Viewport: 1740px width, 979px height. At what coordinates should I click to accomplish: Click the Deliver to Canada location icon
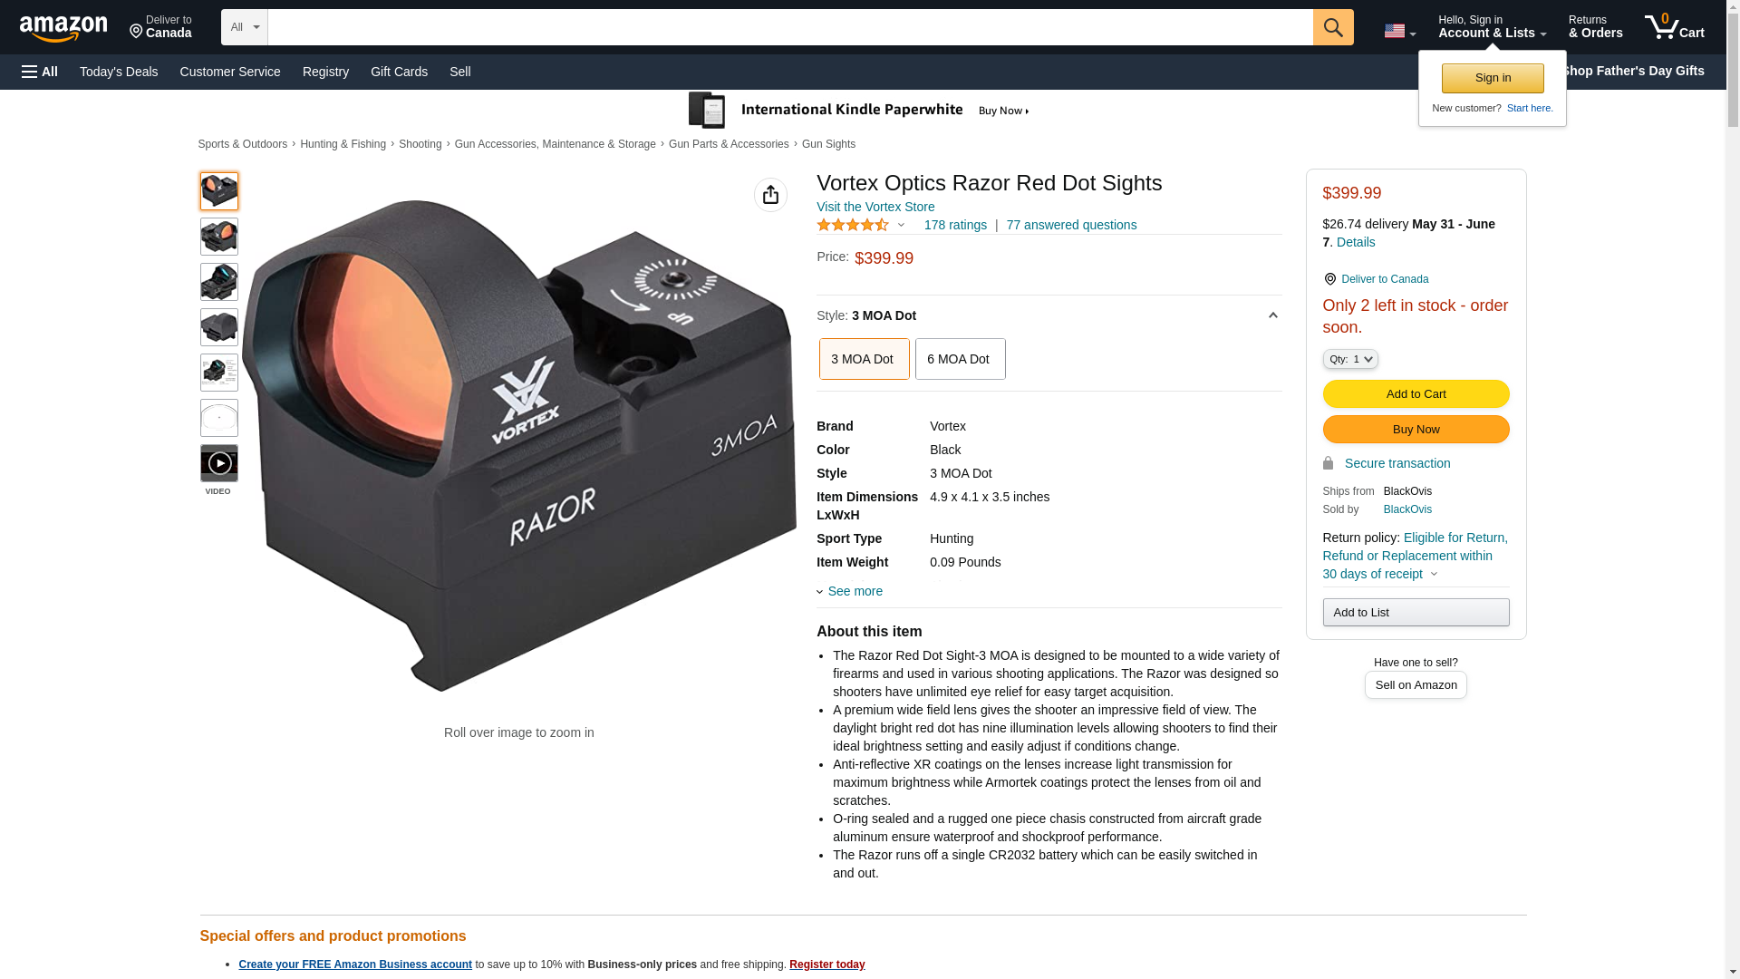point(1329,279)
